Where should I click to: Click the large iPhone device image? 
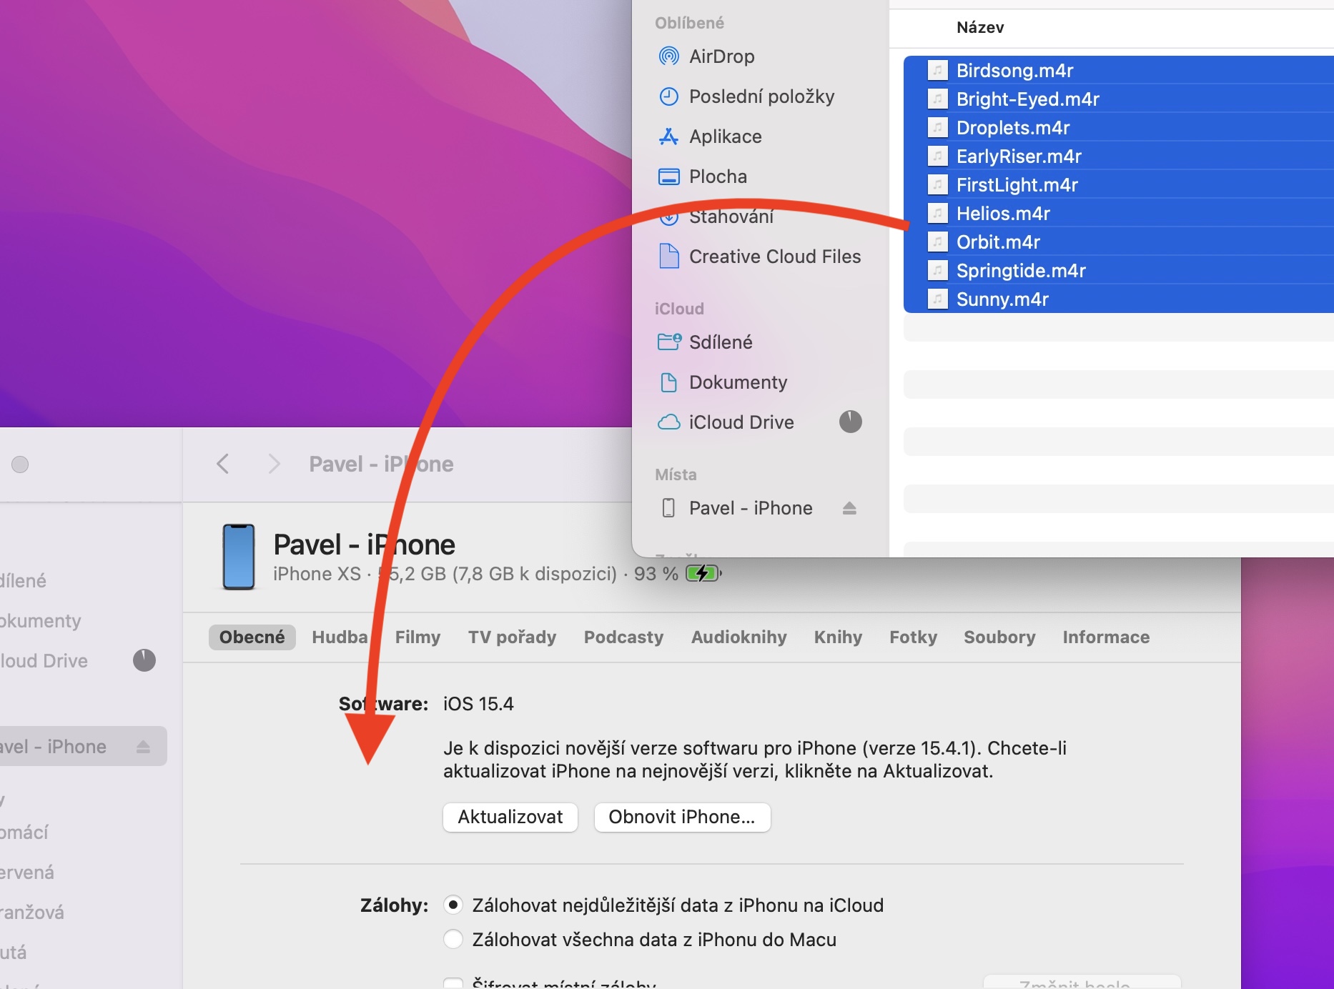239,557
